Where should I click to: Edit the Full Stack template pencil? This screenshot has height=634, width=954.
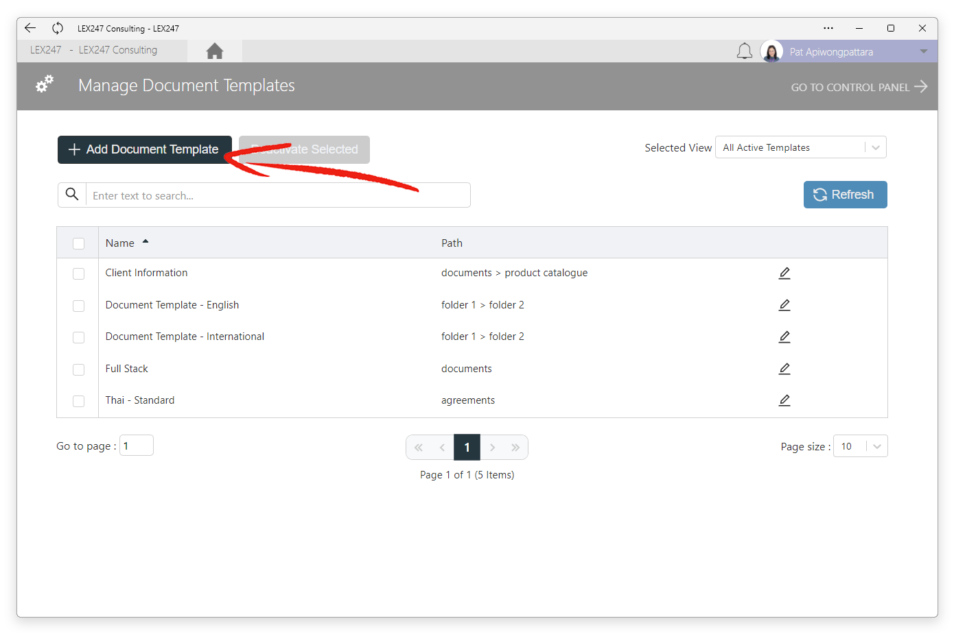(784, 369)
